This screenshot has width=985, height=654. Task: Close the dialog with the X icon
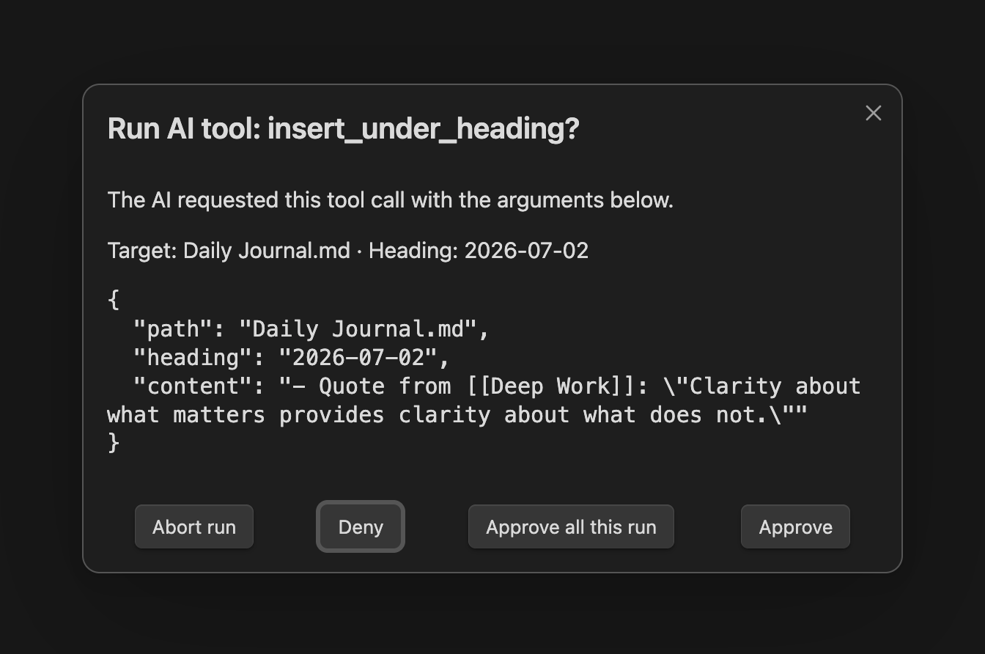(873, 113)
